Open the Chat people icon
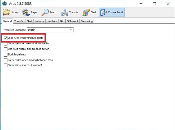The image size is (175, 130). click(86, 12)
